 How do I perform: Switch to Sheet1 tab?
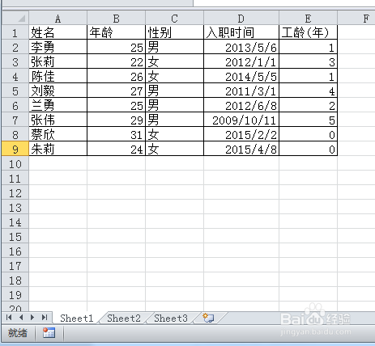pyautogui.click(x=77, y=319)
